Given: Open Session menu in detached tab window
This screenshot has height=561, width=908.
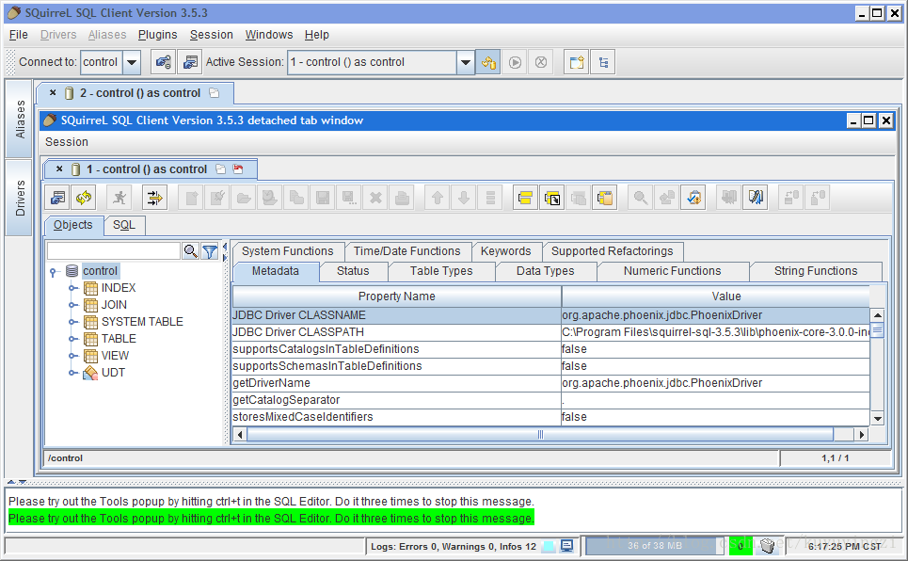Looking at the screenshot, I should [x=67, y=142].
